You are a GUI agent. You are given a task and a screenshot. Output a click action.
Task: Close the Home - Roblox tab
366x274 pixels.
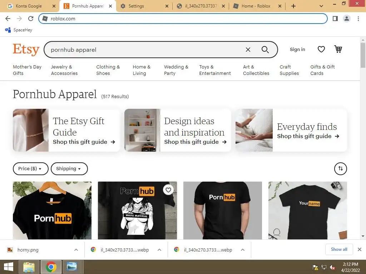coord(280,6)
